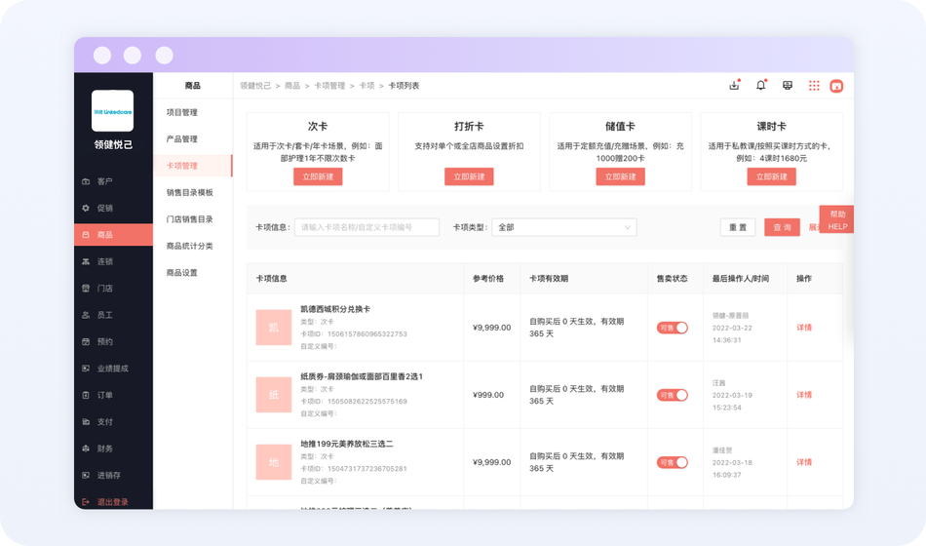Screen dimensions: 926x546
Task: Open the download icon in top bar
Action: click(x=734, y=86)
